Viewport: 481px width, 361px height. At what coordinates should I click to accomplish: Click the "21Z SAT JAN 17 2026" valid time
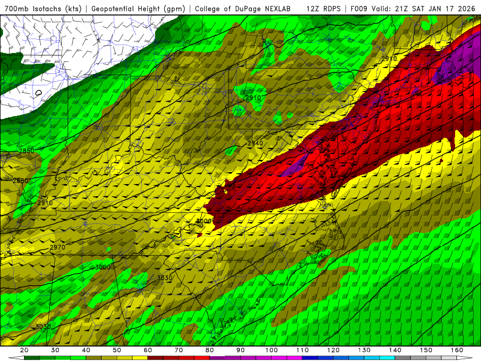point(435,9)
